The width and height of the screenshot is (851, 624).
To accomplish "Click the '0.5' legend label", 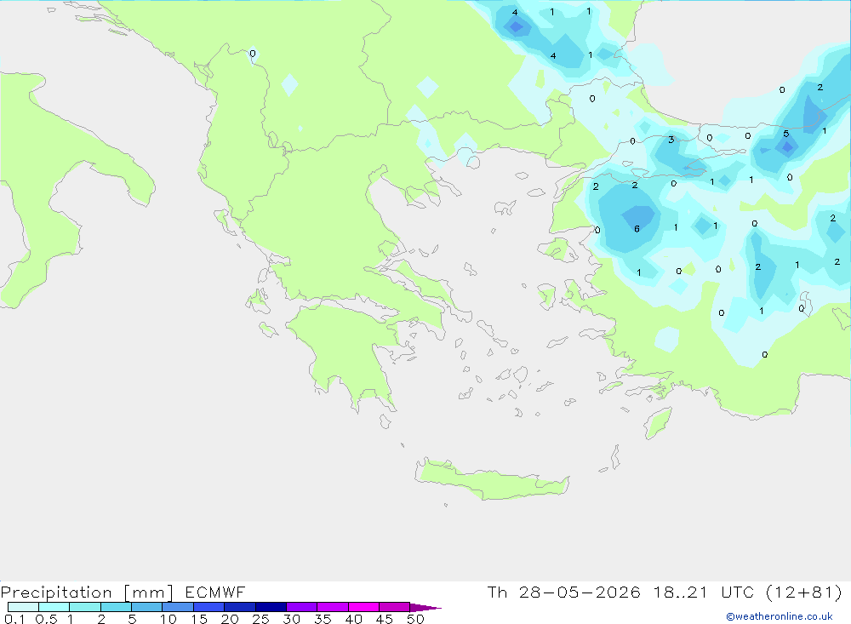I will pos(46,619).
